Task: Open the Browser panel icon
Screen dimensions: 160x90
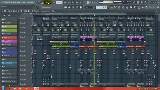Action: [x=127, y=7]
